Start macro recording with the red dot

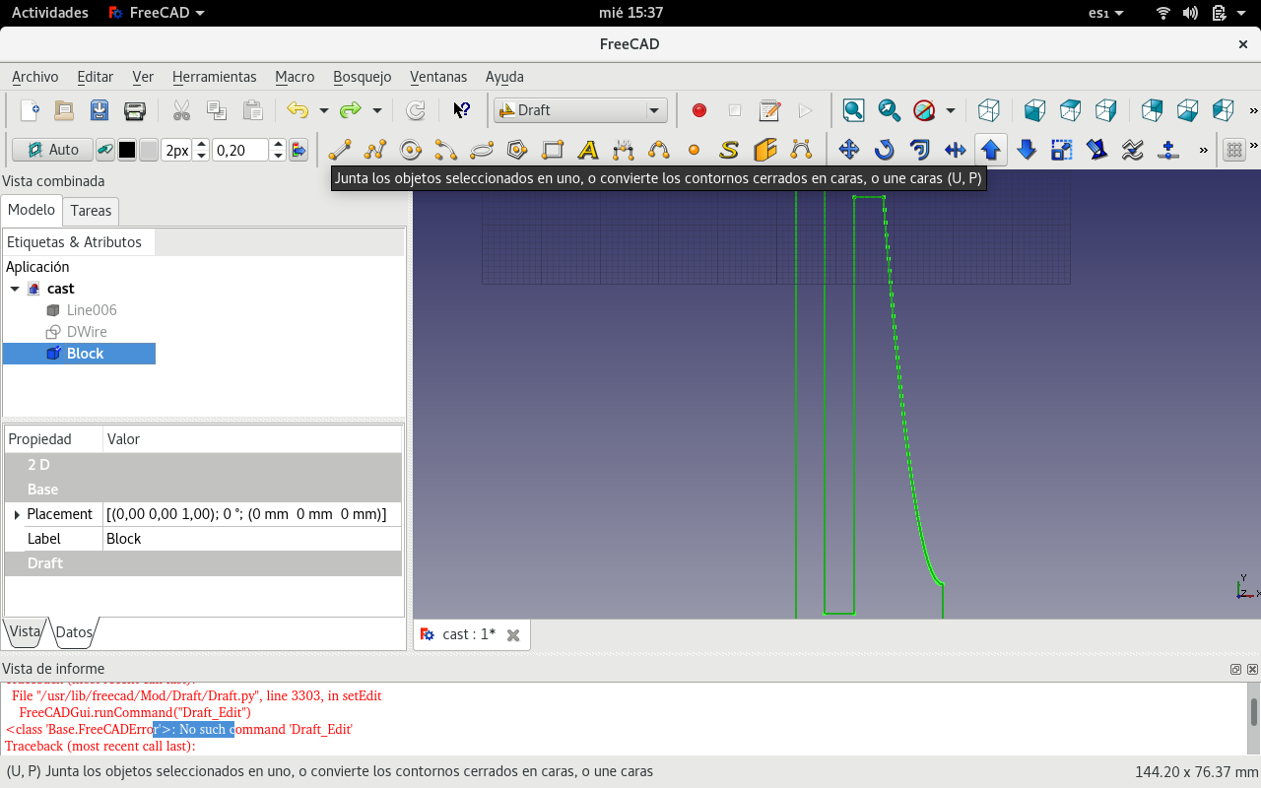(x=699, y=110)
